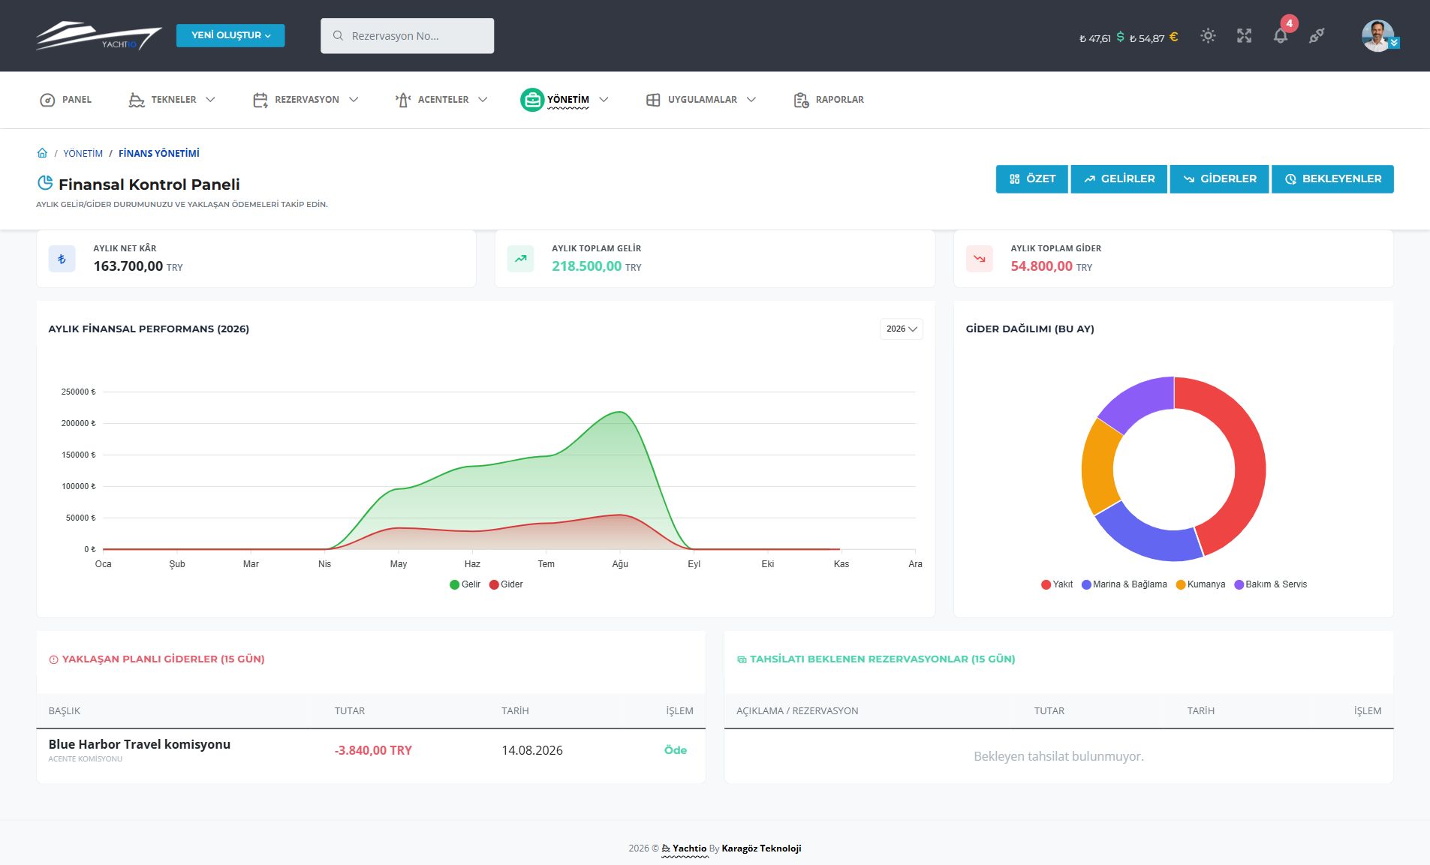This screenshot has width=1430, height=865.
Task: Click the plug connection icon
Action: click(1317, 36)
